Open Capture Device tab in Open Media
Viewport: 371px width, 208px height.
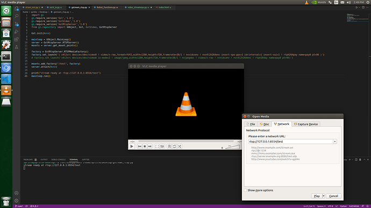[x=306, y=124]
